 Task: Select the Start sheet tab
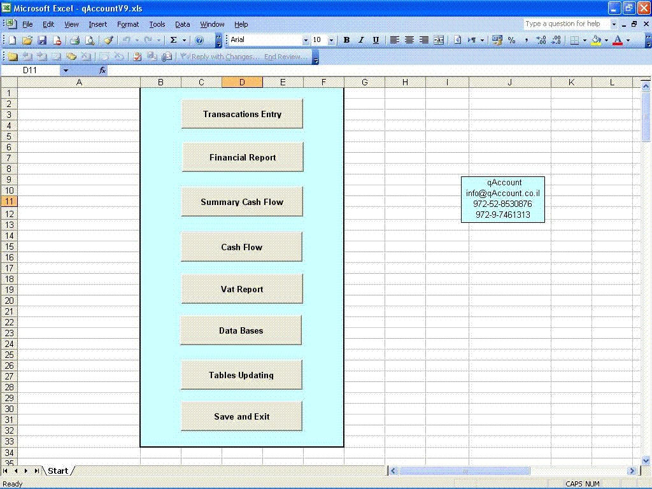pyautogui.click(x=58, y=471)
